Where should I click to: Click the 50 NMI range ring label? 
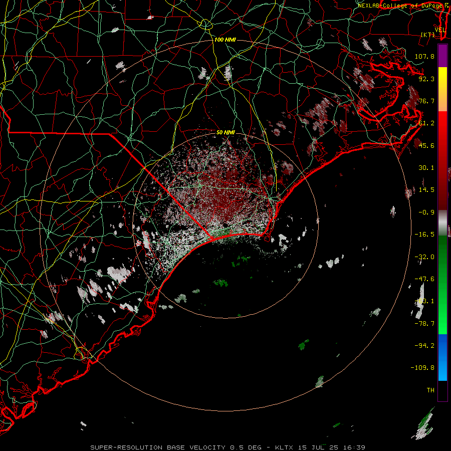coord(226,132)
